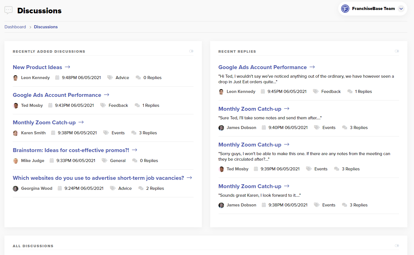
Task: Click General tag icon in Mike Judge row
Action: coord(105,160)
